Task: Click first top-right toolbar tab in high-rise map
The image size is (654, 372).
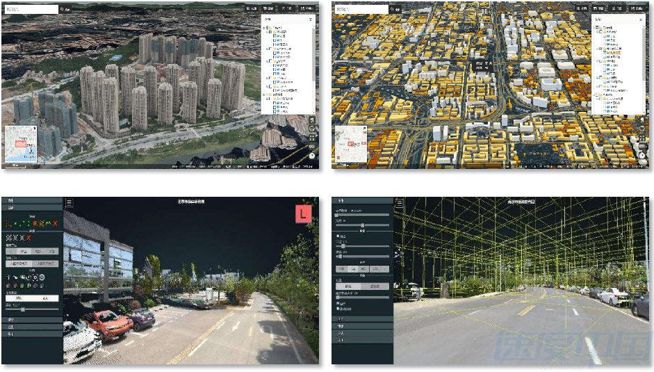Action: tap(252, 8)
